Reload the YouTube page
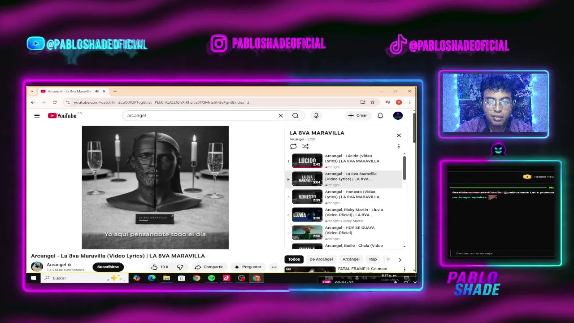 [x=55, y=102]
